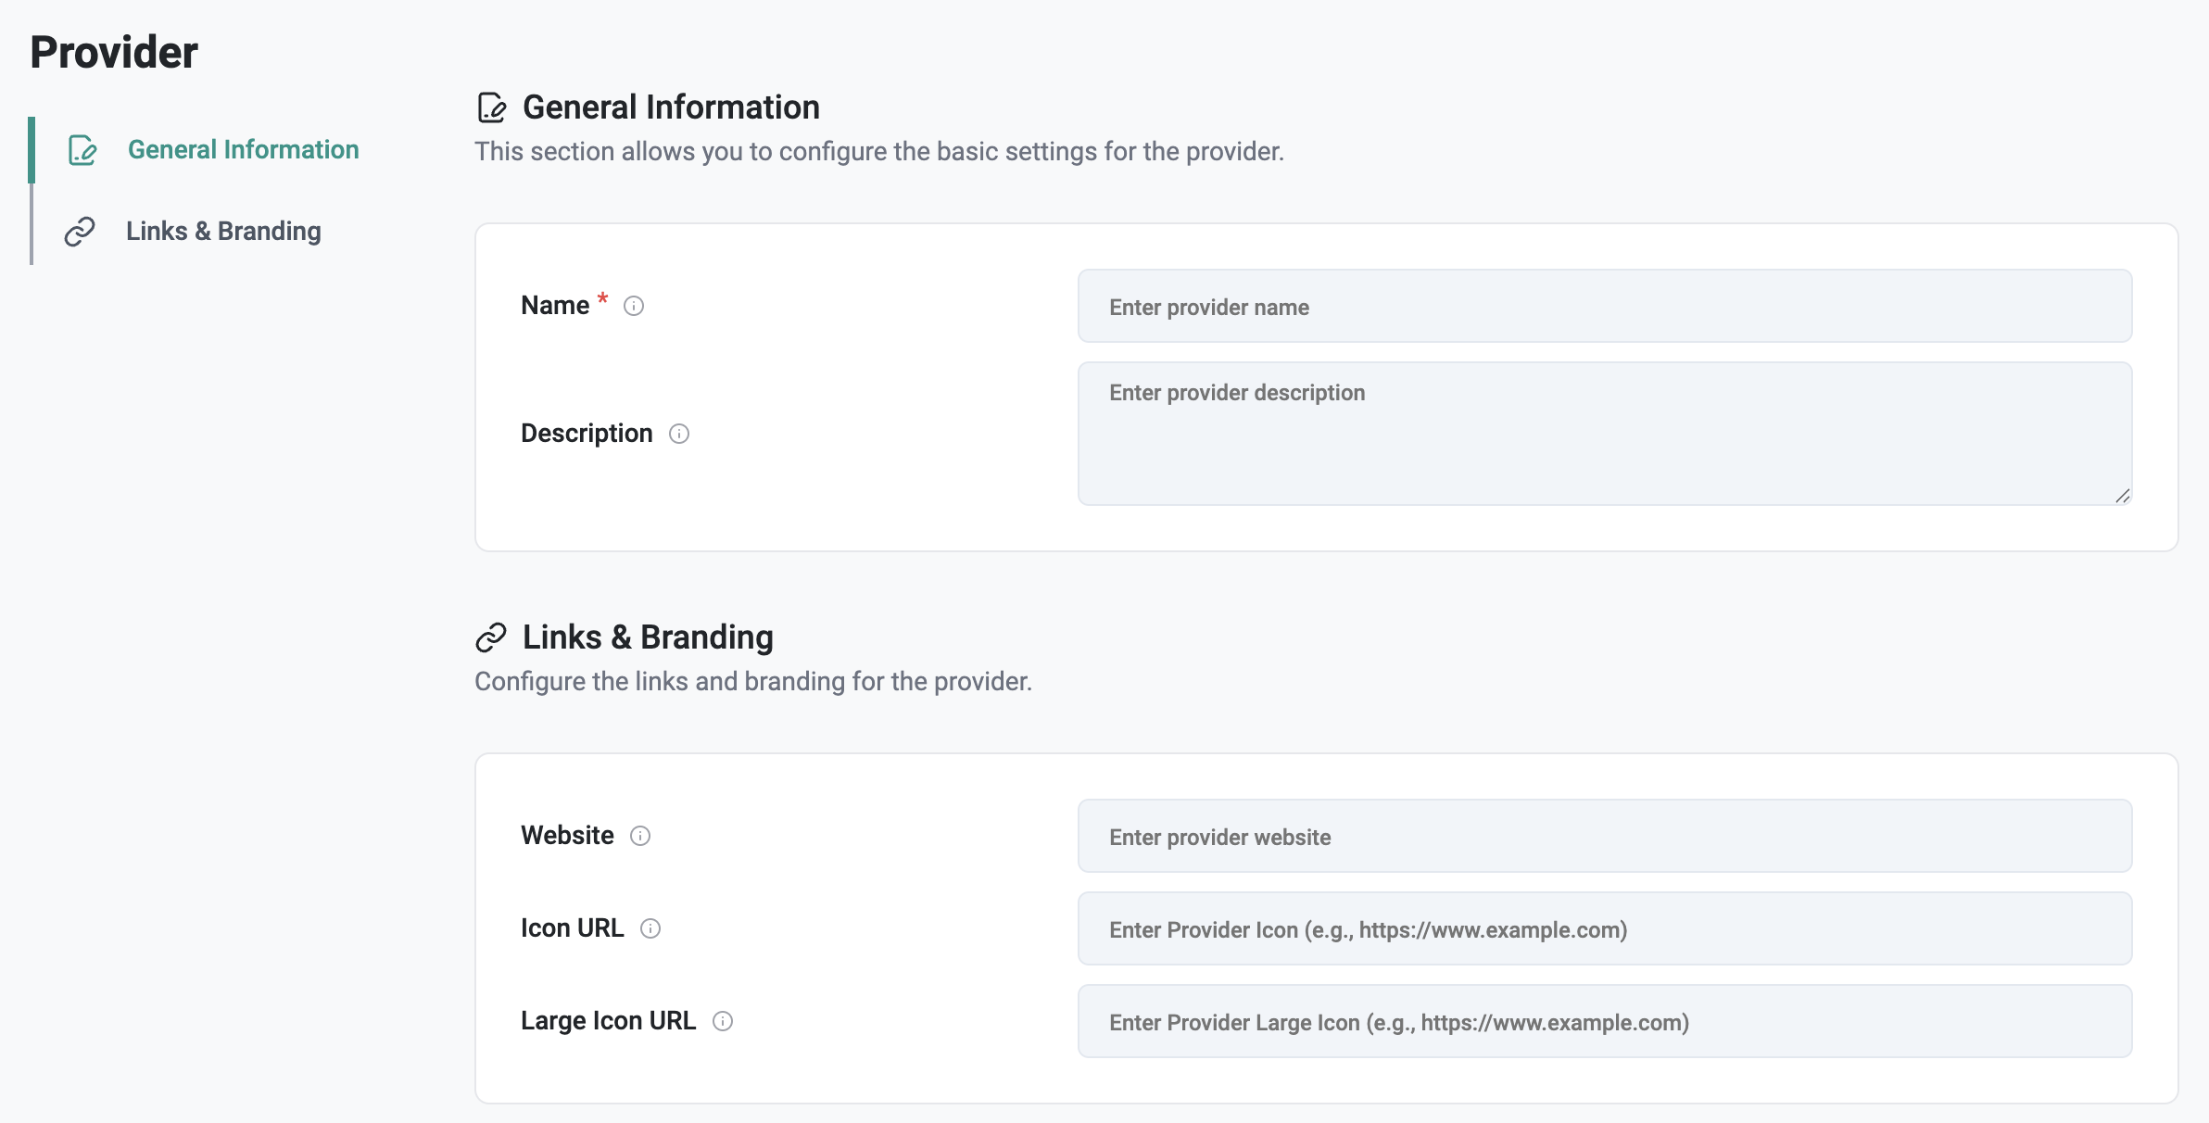This screenshot has height=1123, width=2209.
Task: Click the Links & Branding section heading
Action: click(x=648, y=637)
